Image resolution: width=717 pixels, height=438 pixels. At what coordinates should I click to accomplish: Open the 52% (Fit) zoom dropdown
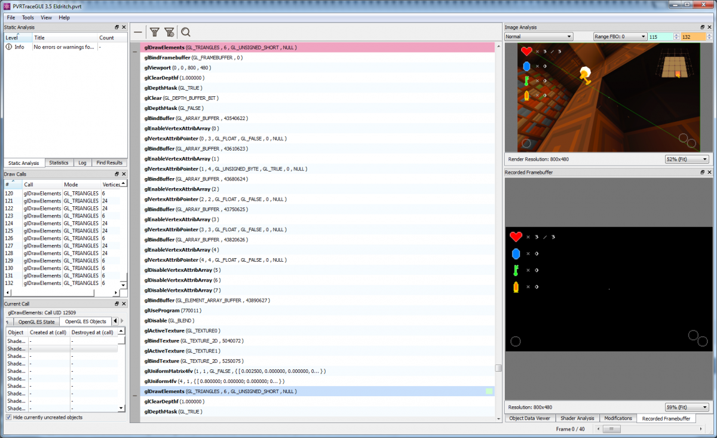pyautogui.click(x=687, y=160)
